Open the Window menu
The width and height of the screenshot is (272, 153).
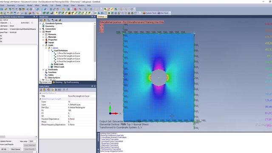click(x=81, y=6)
